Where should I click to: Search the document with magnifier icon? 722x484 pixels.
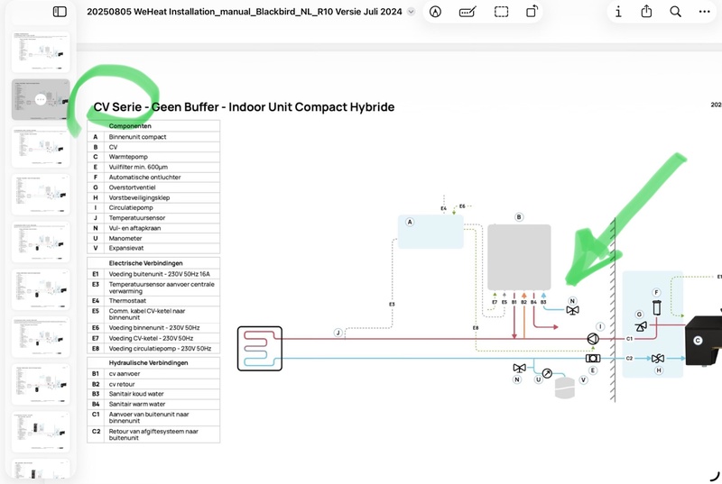(675, 12)
